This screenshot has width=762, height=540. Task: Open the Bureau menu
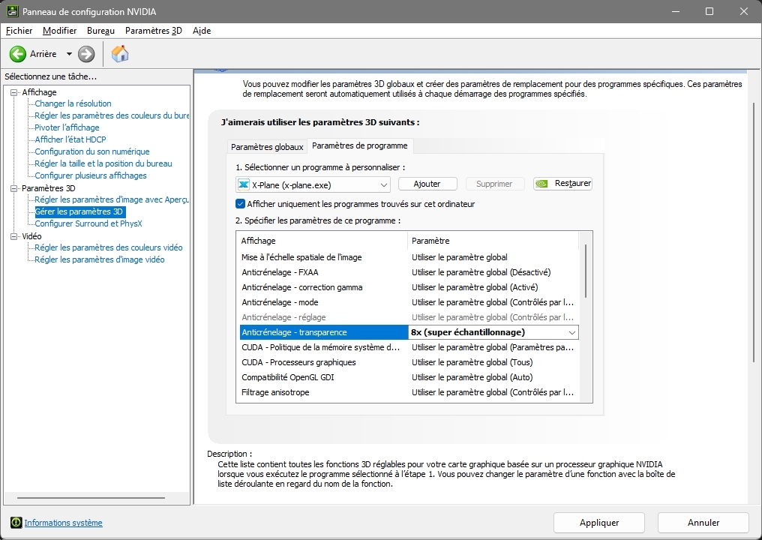pyautogui.click(x=100, y=31)
